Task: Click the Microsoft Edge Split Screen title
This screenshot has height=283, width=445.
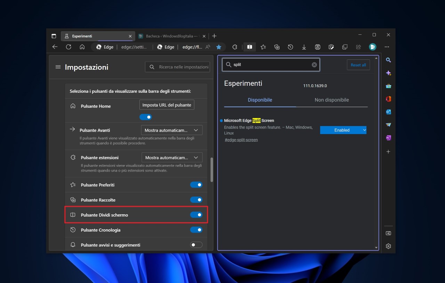Action: click(249, 120)
